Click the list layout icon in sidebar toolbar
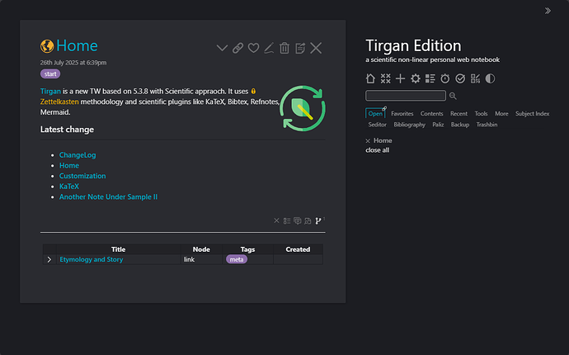Screen dimensions: 569x355 point(430,78)
